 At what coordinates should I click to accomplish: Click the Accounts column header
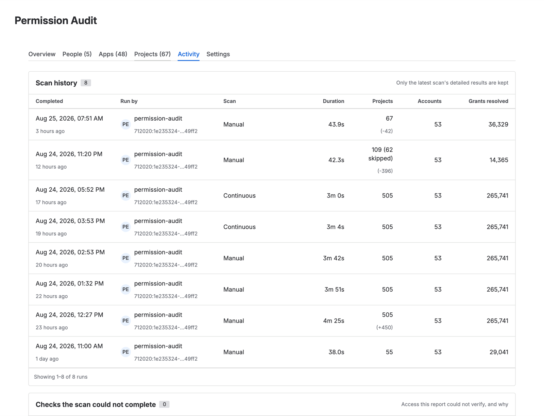(x=429, y=101)
